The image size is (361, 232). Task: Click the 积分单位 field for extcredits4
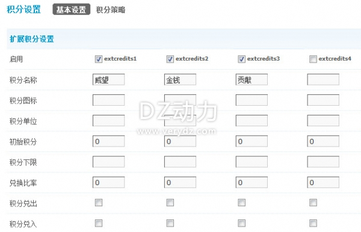[323, 120]
